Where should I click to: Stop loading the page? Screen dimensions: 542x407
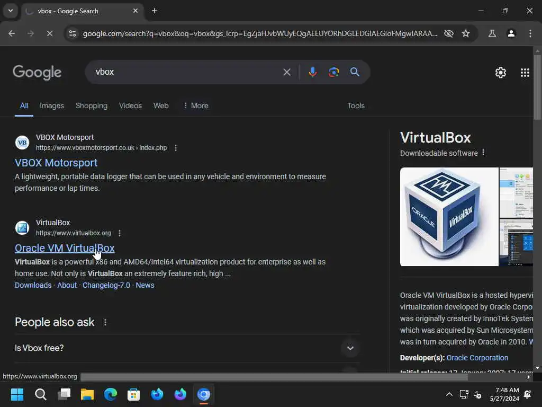coord(49,33)
